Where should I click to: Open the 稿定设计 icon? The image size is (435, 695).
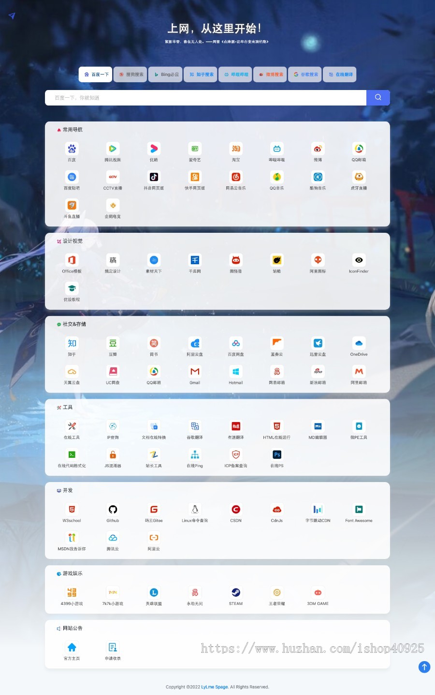(113, 260)
